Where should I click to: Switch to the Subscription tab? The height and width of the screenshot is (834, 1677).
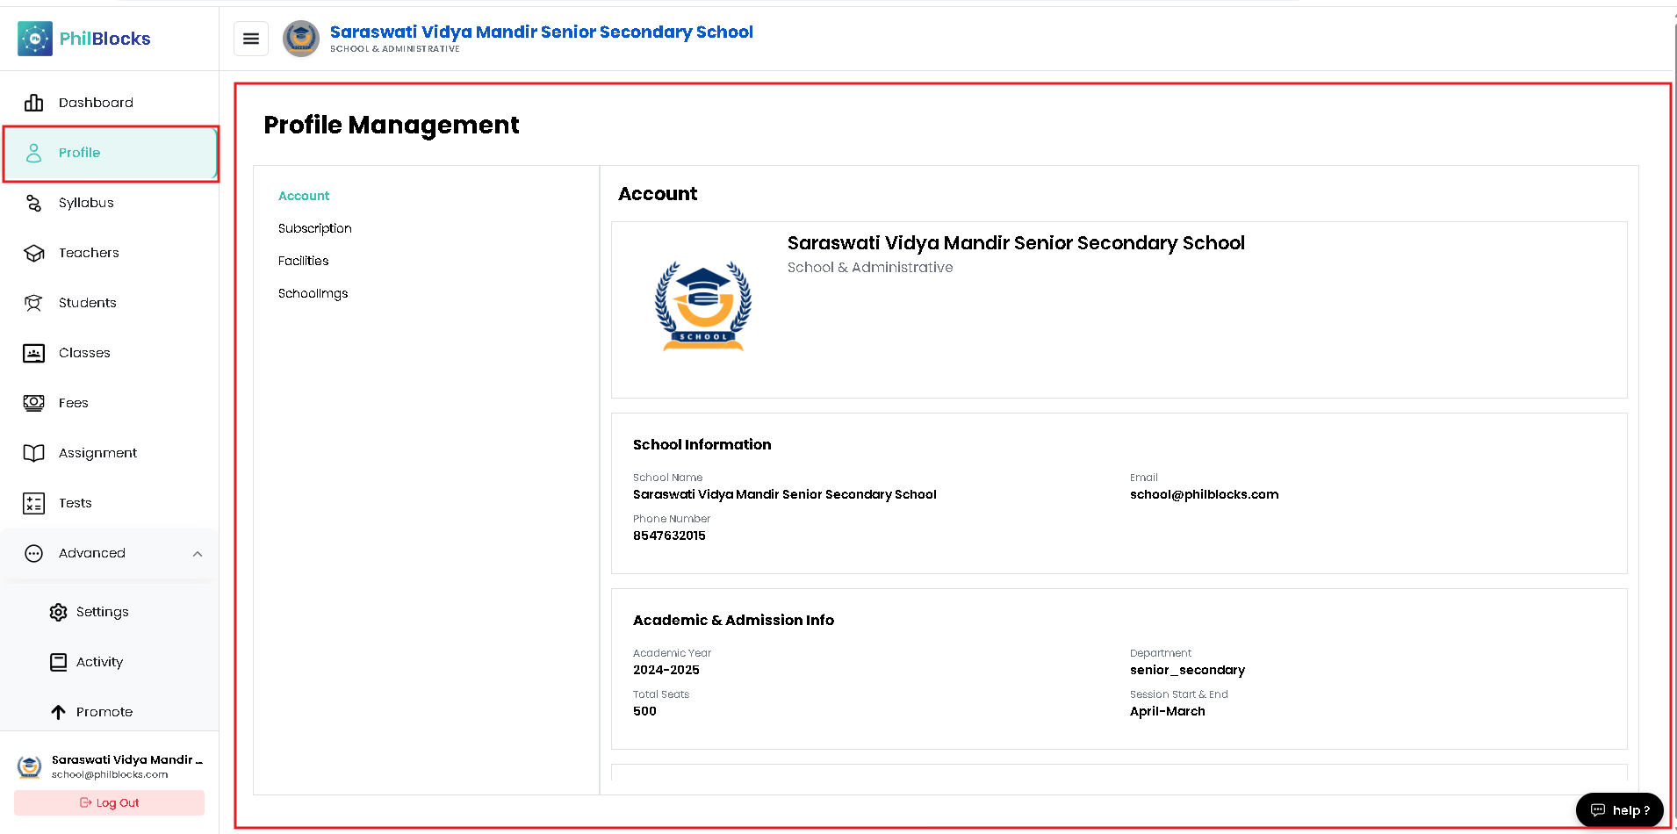315,228
